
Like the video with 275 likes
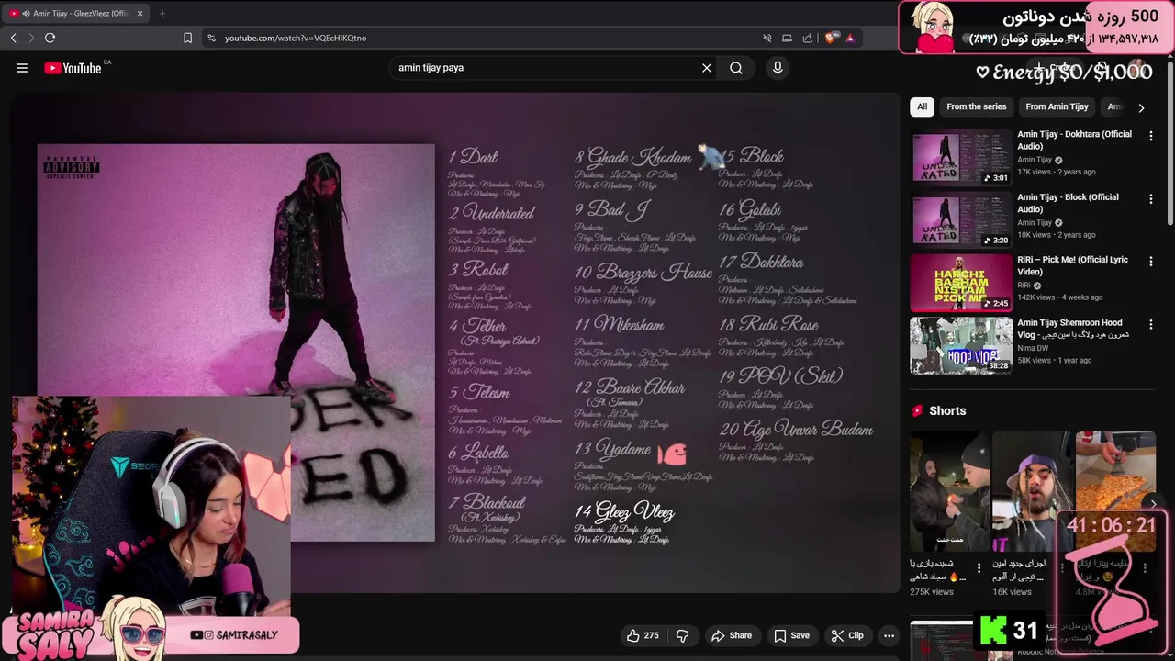point(643,635)
